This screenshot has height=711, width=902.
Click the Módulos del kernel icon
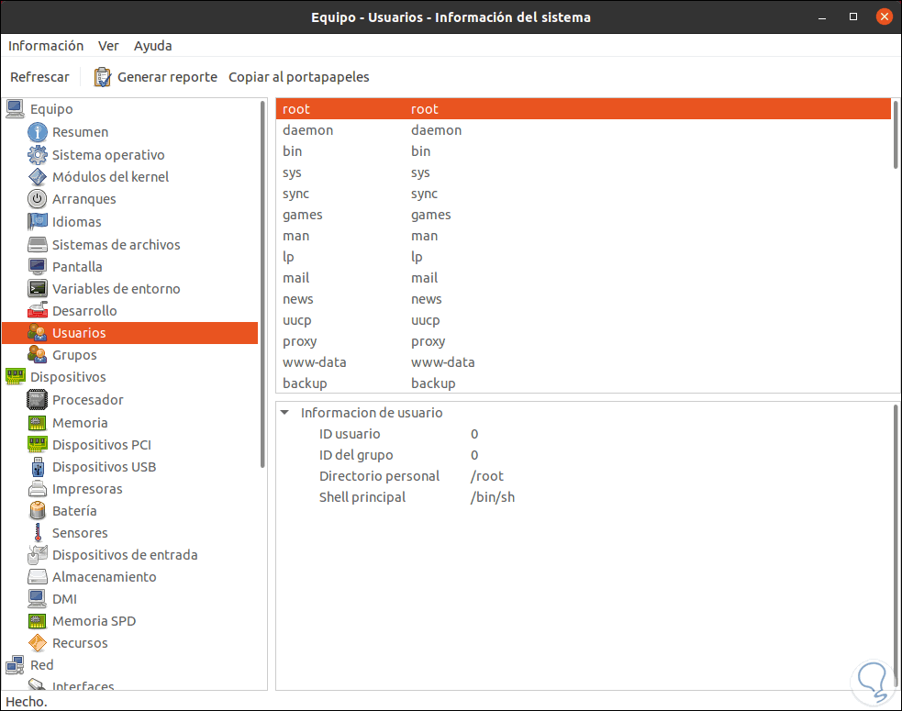coord(38,176)
